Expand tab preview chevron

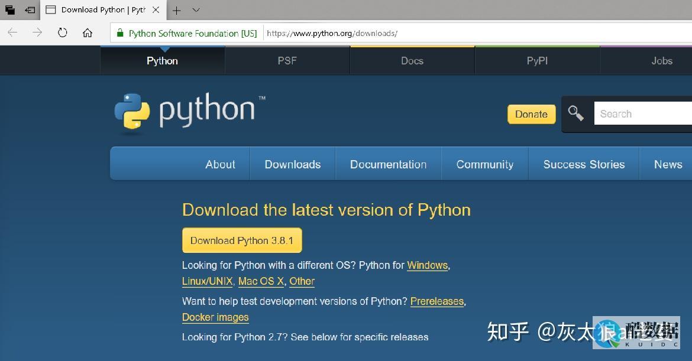click(x=196, y=9)
